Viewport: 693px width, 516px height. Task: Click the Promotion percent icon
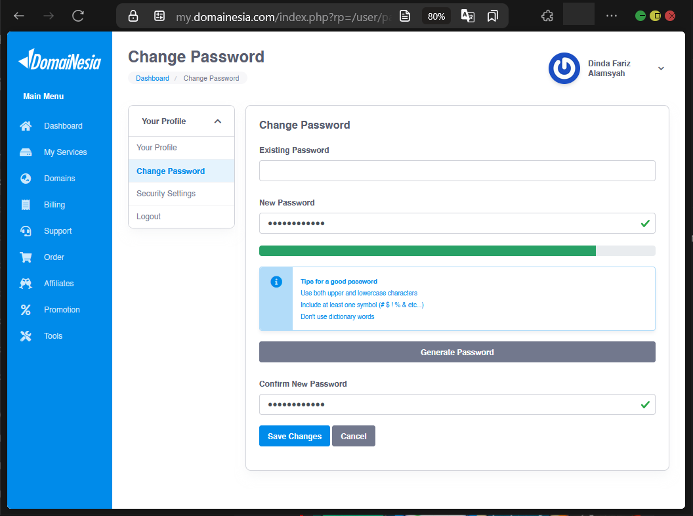point(26,310)
